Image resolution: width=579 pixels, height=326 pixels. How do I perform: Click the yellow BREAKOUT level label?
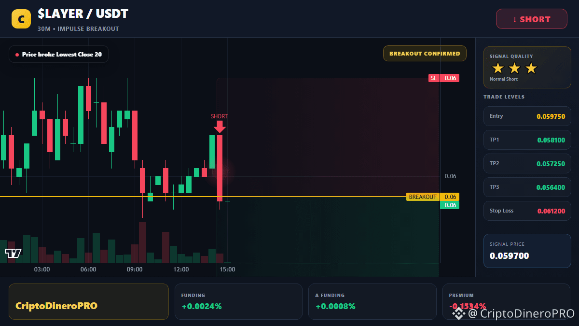click(423, 197)
